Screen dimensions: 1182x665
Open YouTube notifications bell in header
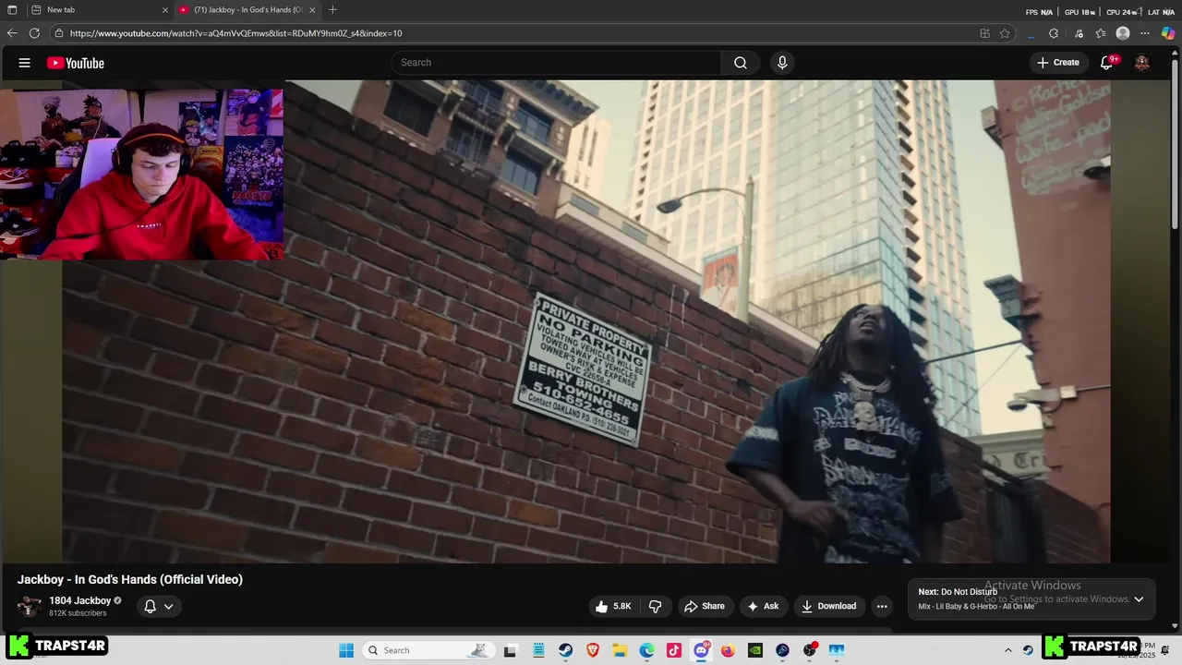pyautogui.click(x=1106, y=63)
